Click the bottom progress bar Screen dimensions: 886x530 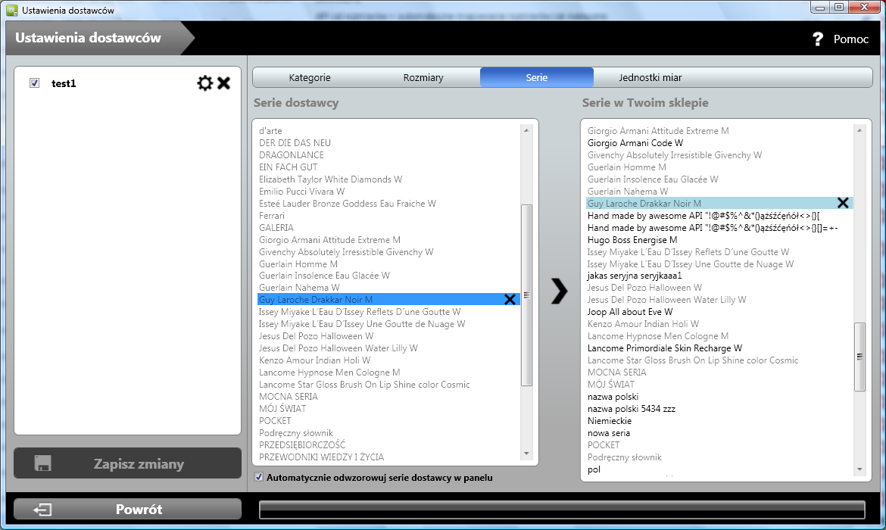click(562, 510)
